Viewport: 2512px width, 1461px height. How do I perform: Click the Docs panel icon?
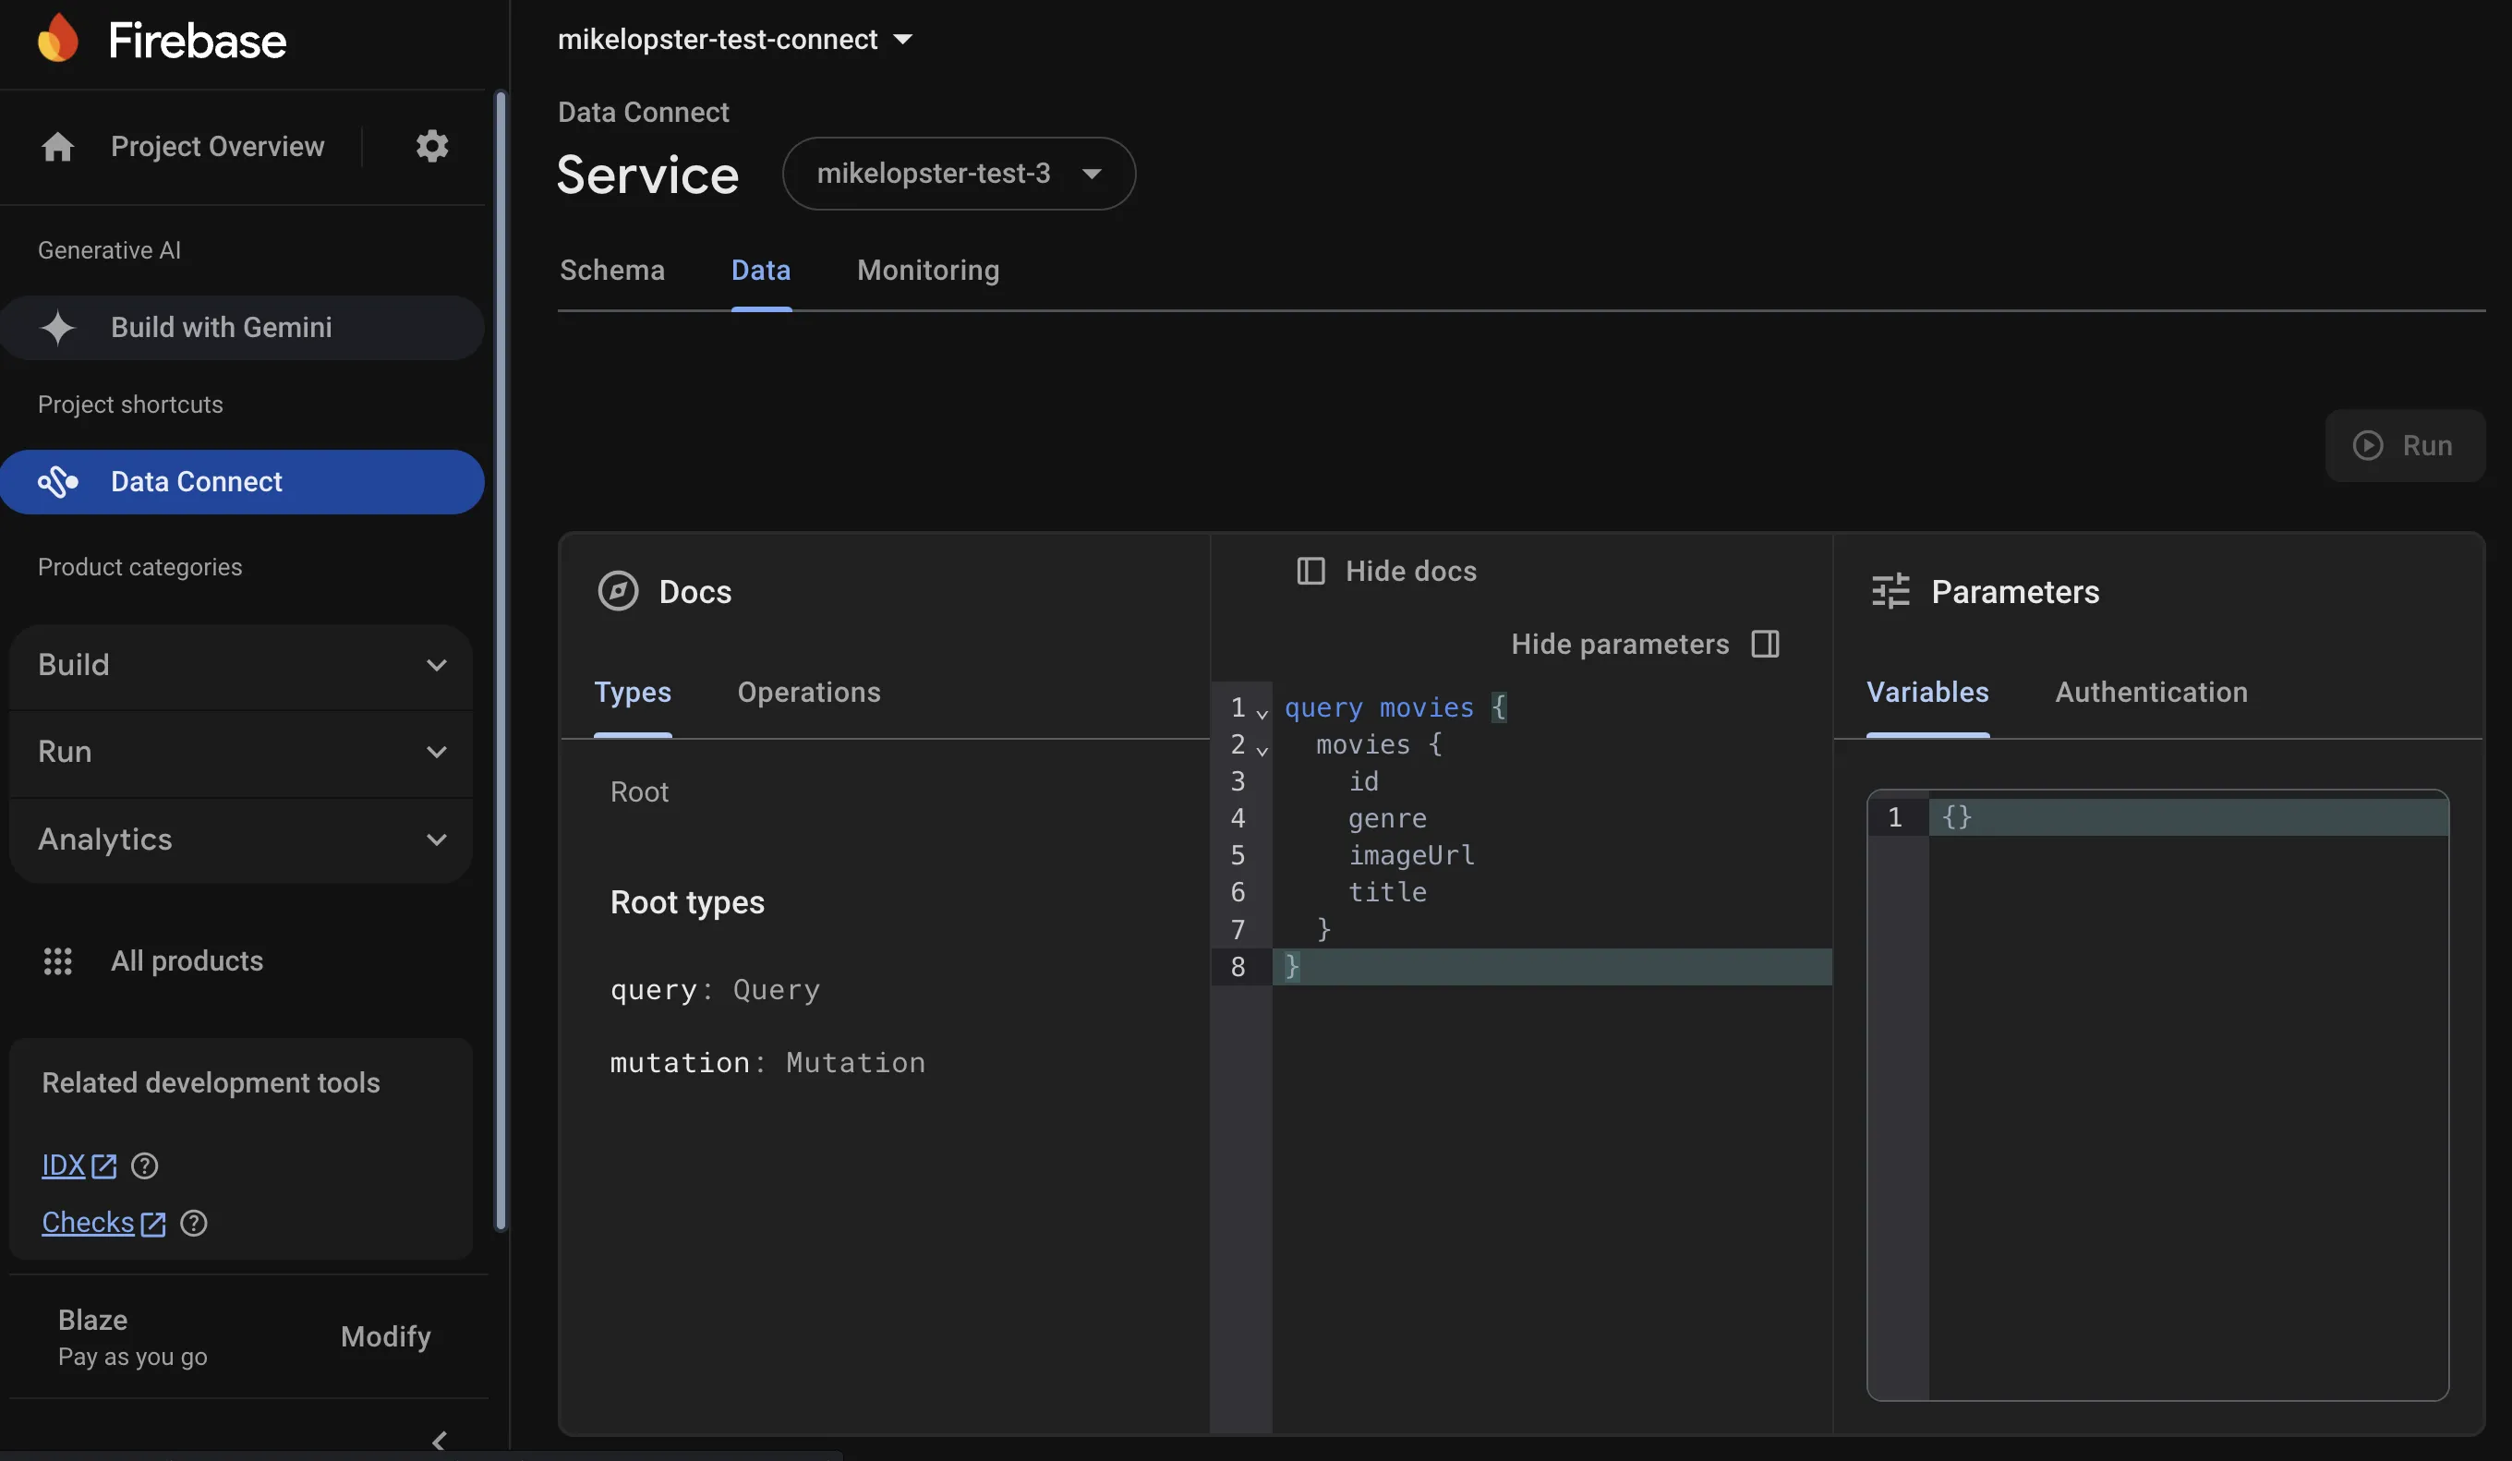point(617,591)
